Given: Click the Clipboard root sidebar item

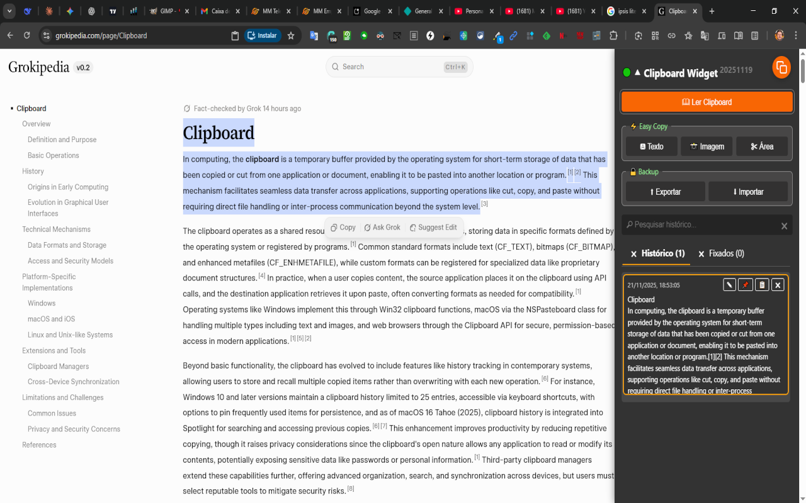Looking at the screenshot, I should point(31,108).
